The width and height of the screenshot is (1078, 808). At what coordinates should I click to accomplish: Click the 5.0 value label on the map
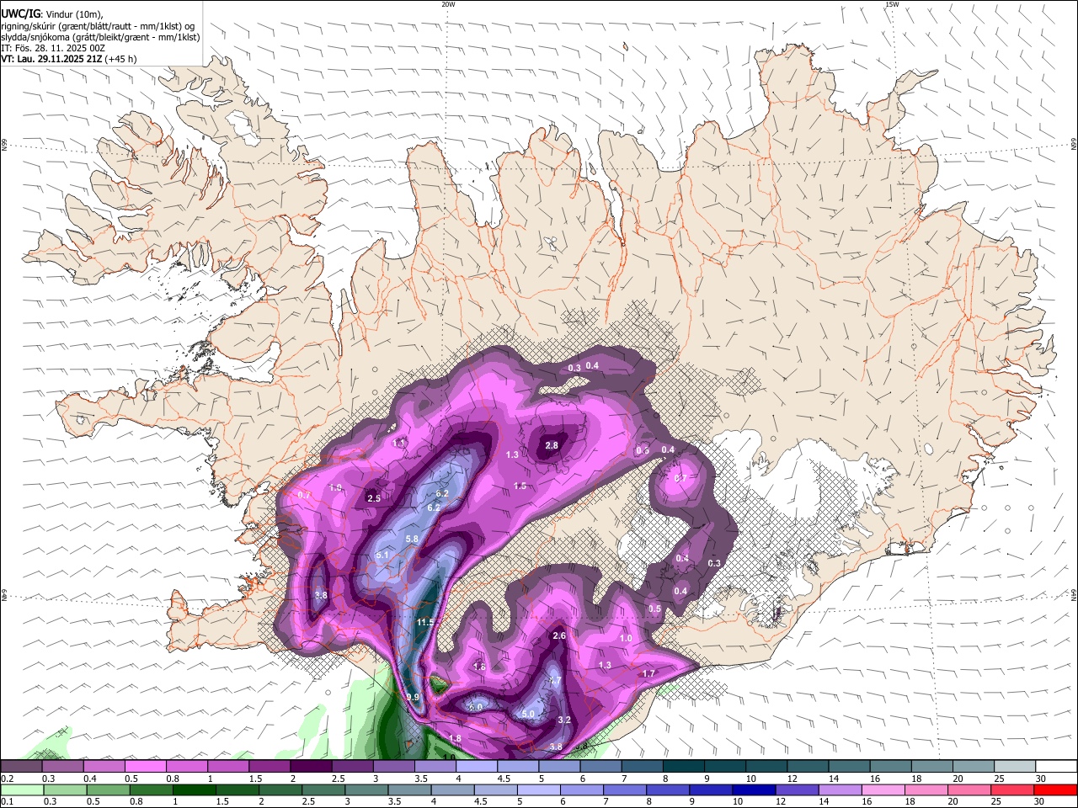click(528, 714)
